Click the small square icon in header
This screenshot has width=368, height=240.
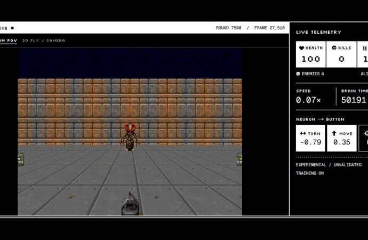pyautogui.click(x=12, y=28)
